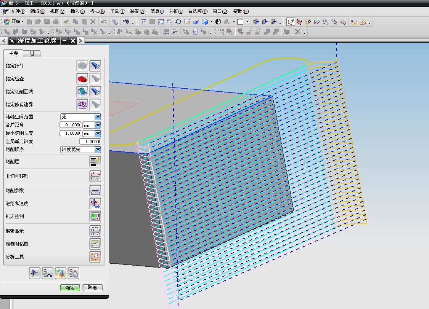Screen dimensions: 429x309
Task: Open the Merge Distance unit mm dropdown
Action: (x=98, y=125)
